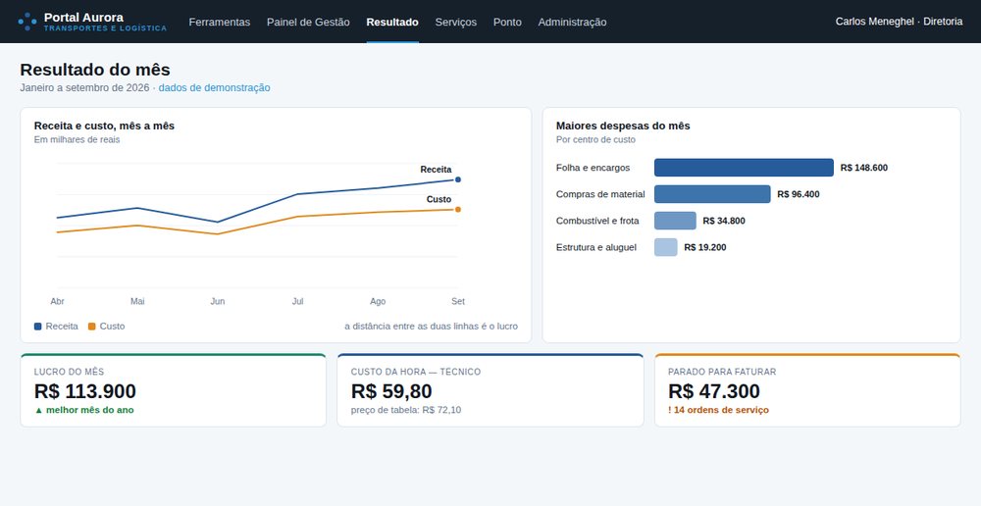Click the Em milhares de reais subtitle
981x506 pixels.
(x=77, y=139)
